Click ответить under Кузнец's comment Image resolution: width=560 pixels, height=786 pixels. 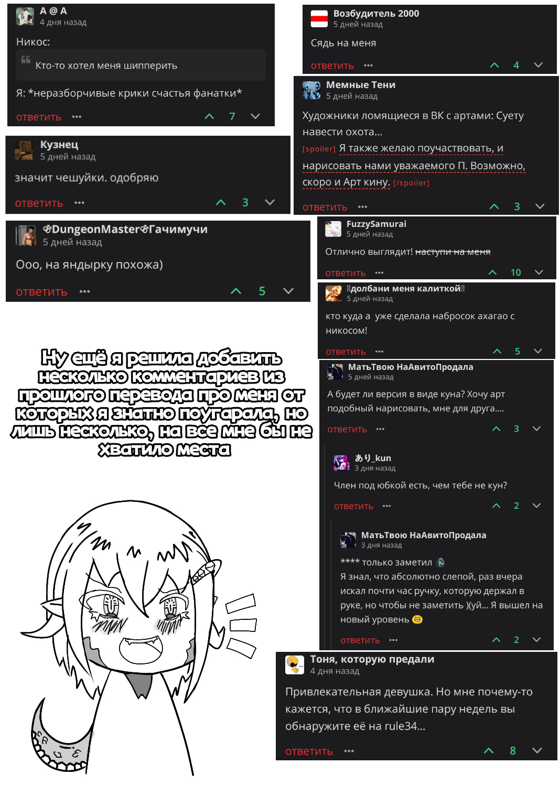coord(39,203)
